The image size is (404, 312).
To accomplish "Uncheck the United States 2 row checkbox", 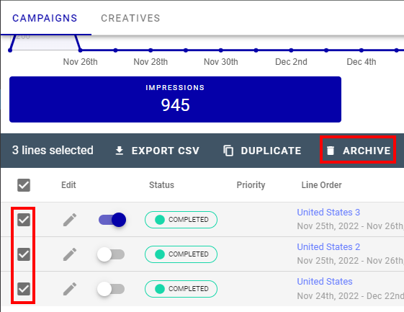I will (24, 254).
